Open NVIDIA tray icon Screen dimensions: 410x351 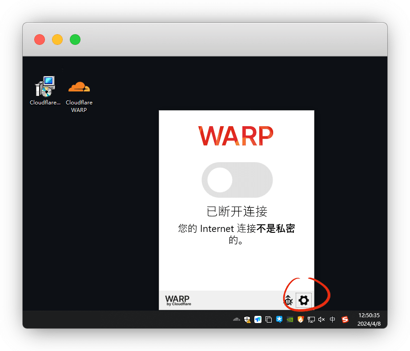[x=290, y=319]
